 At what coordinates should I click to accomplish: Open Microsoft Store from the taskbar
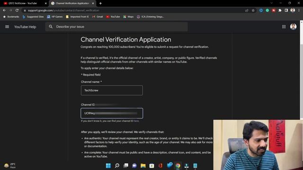click(151, 166)
